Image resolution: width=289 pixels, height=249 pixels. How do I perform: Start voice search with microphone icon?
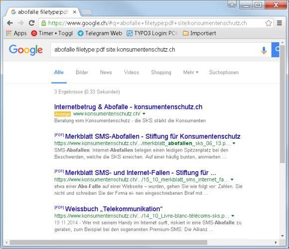coord(264,50)
